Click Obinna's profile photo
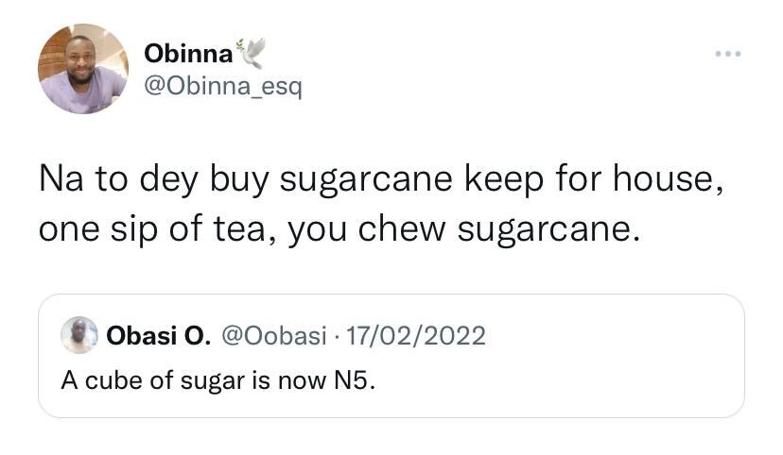The image size is (783, 455). pyautogui.click(x=82, y=69)
